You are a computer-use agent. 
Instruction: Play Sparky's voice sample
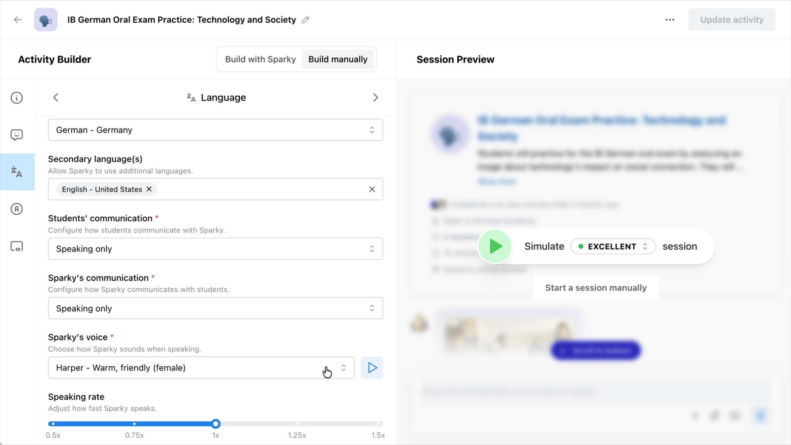pos(372,368)
